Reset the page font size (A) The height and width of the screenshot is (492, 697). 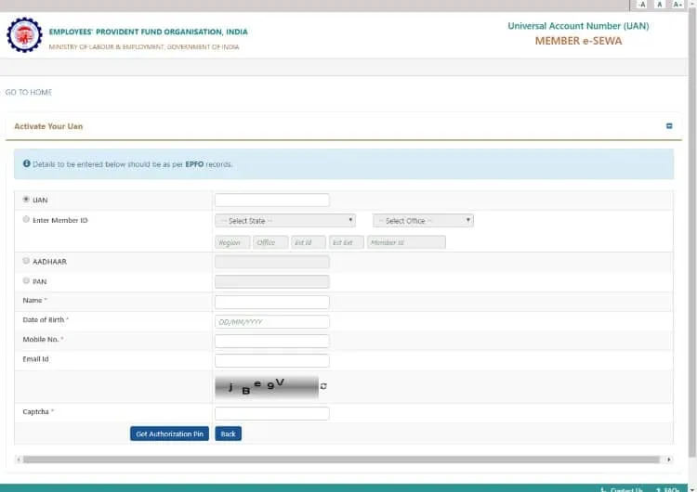pos(660,5)
